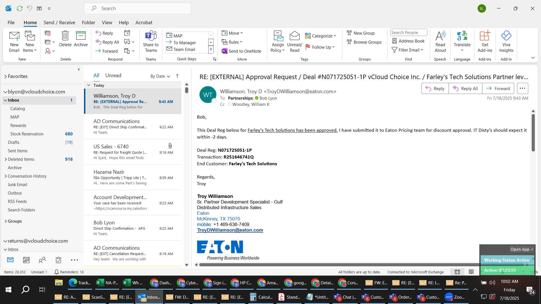Open the Categorize dropdown

(x=321, y=36)
